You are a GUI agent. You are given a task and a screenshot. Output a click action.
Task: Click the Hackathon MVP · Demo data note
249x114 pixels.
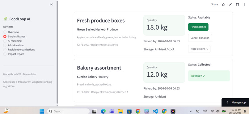(19, 74)
